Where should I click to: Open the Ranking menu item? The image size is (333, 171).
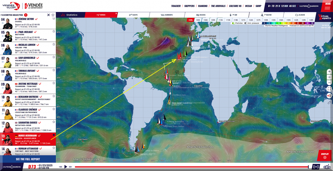(203, 6)
